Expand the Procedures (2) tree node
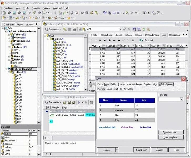 9,41
